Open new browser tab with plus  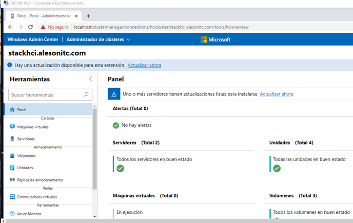(88, 16)
